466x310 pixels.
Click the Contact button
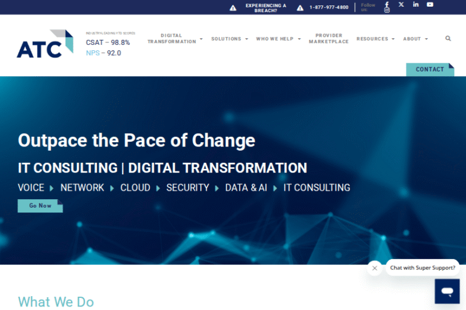430,70
